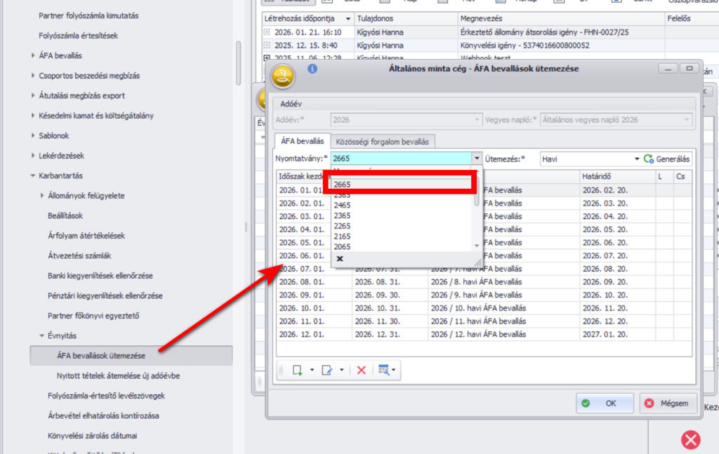Image resolution: width=719 pixels, height=454 pixels.
Task: Click the new record icon in bottom toolbar
Action: click(x=298, y=370)
